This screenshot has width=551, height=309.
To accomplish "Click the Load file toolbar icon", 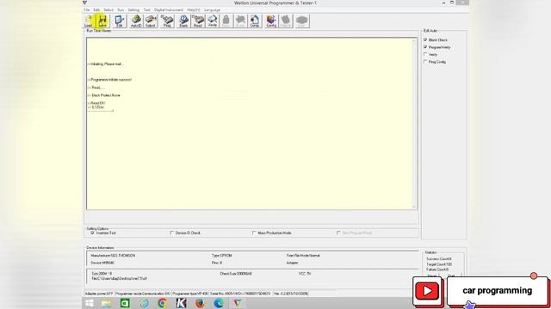I will [88, 21].
